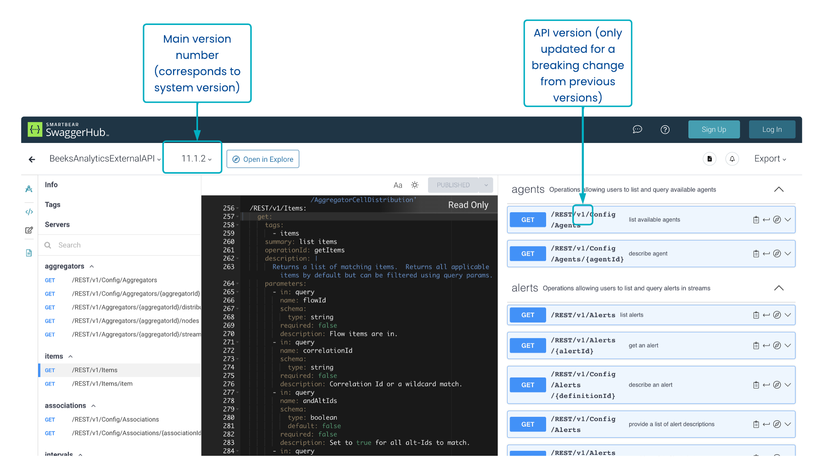This screenshot has width=820, height=475.
Task: Collapse the items group in sidebar
Action: click(71, 357)
